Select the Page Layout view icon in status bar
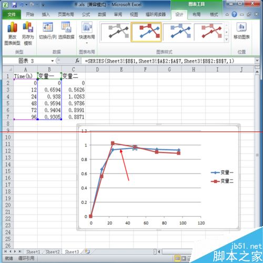The width and height of the screenshot is (263, 263). click(x=184, y=258)
